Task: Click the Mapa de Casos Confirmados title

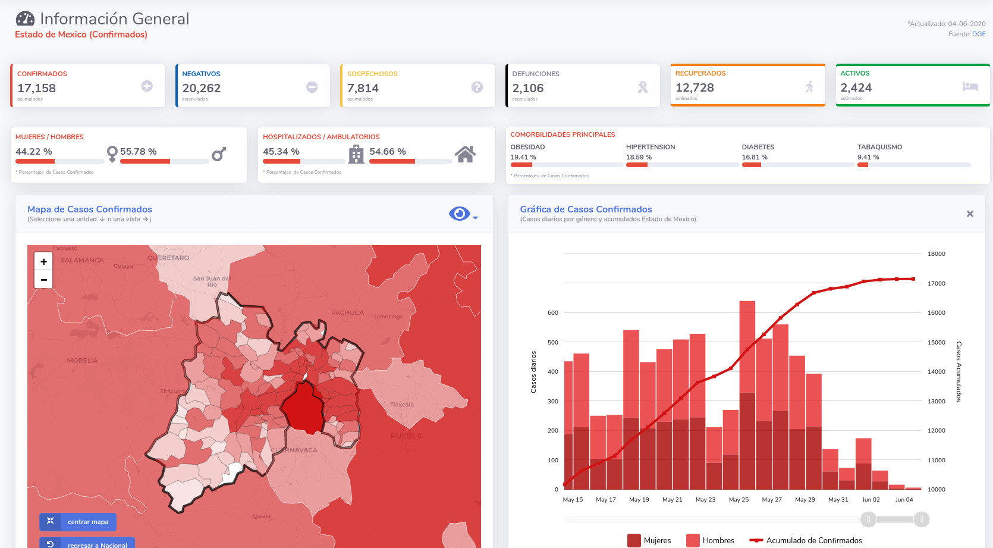Action: point(90,209)
